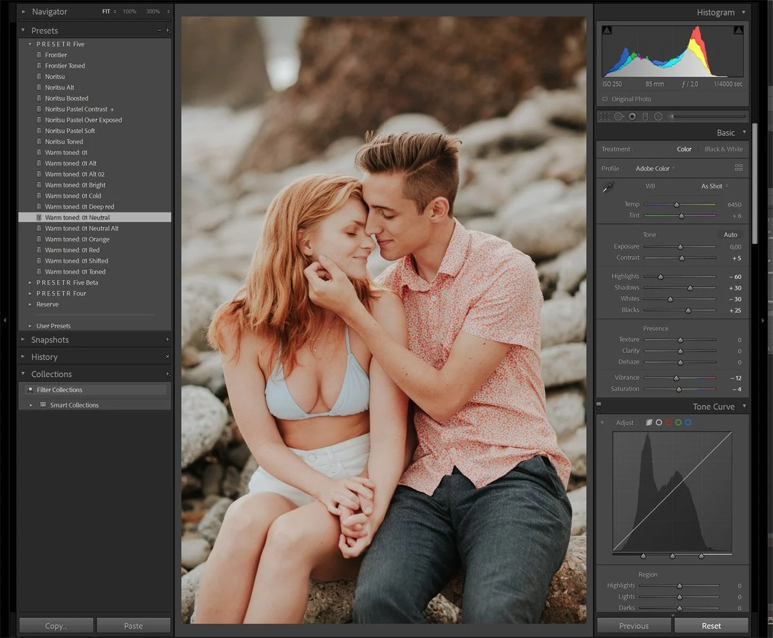Click the Auto tone button
The image size is (773, 638).
[x=730, y=235]
